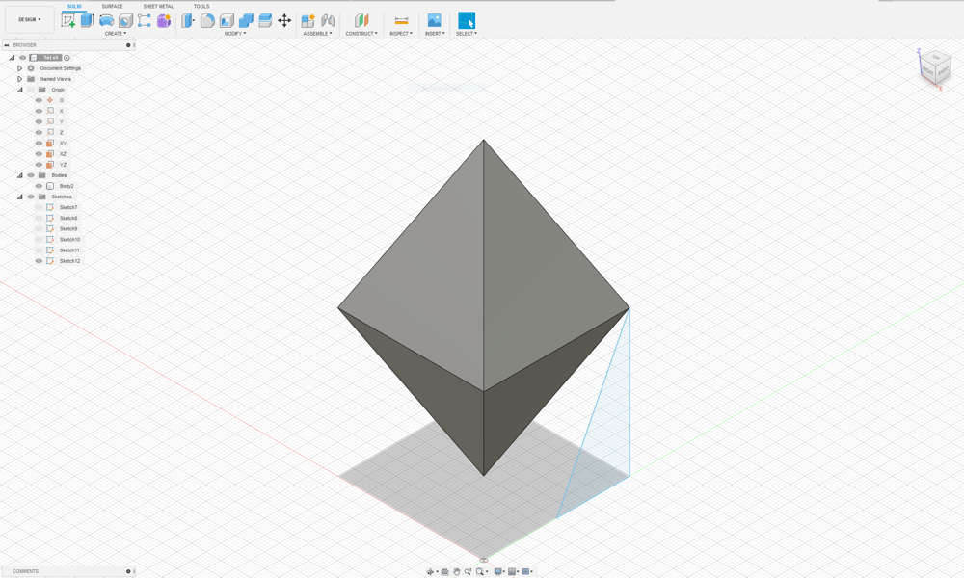Hide Body2 using its eye icon

pos(39,186)
